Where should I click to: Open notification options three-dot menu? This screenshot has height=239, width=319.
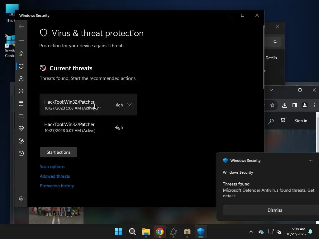pyautogui.click(x=311, y=161)
